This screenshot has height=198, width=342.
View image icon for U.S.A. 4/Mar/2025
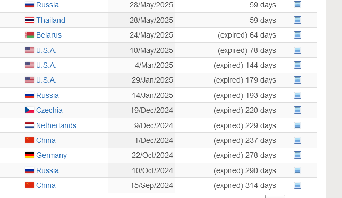pos(297,65)
